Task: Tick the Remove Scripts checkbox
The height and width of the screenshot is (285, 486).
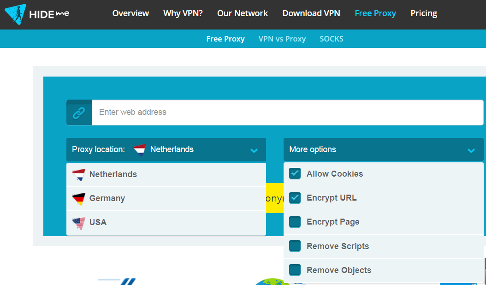Action: [x=295, y=246]
